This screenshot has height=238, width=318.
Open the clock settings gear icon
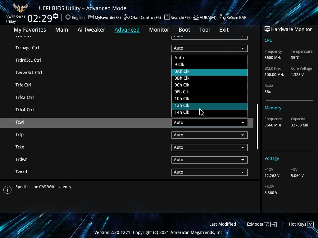click(56, 16)
